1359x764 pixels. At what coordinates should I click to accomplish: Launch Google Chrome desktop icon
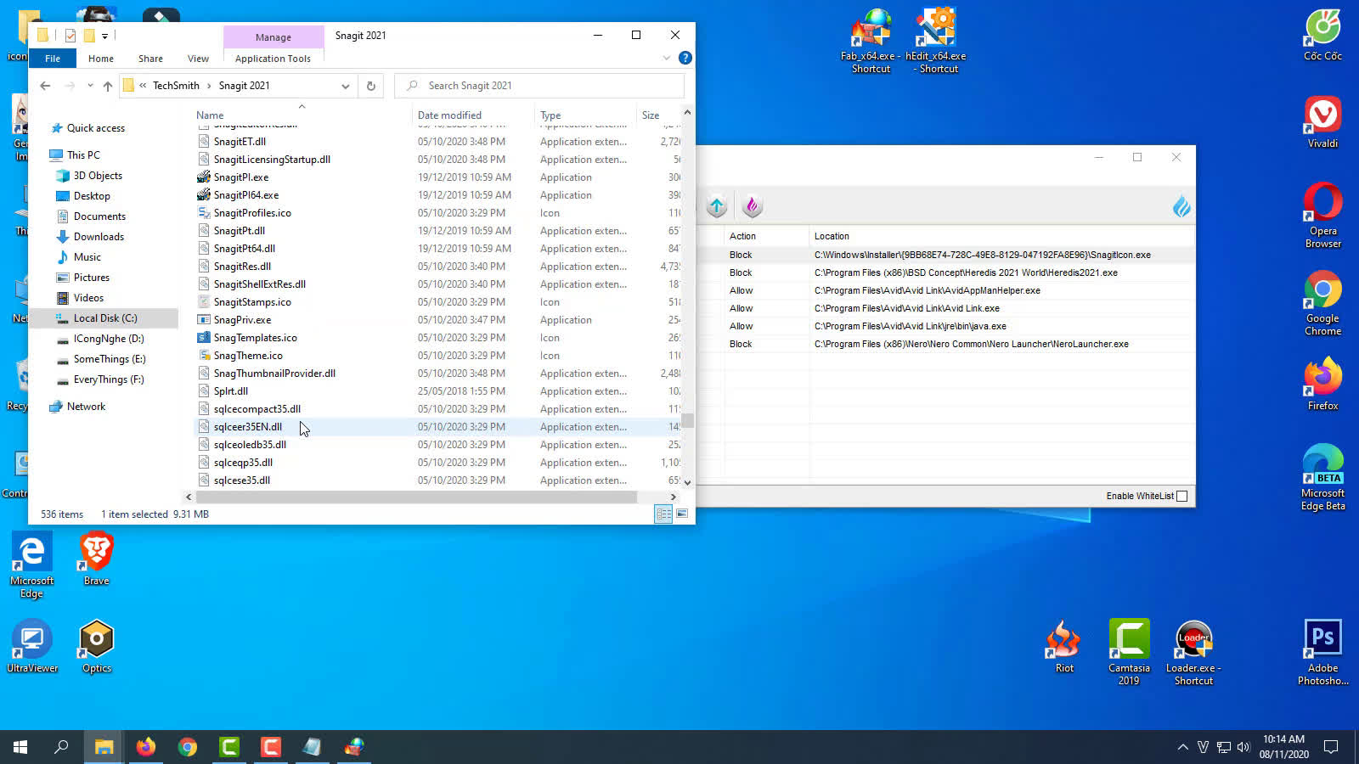tap(1322, 304)
